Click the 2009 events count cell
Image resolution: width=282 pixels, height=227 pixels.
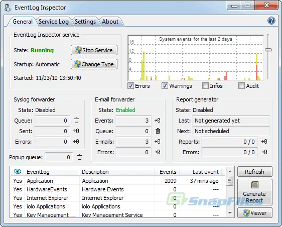(170, 181)
